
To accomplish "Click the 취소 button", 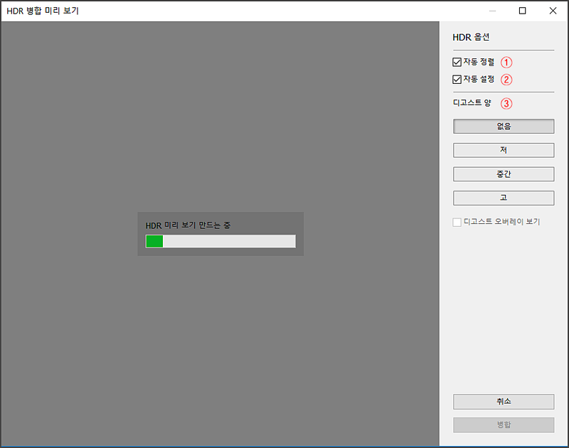I will [x=504, y=402].
